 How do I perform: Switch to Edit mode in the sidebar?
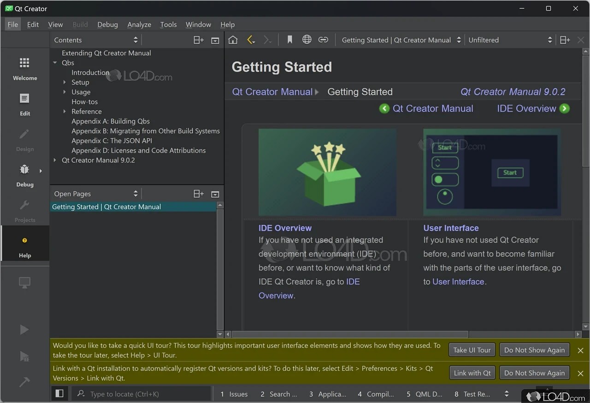25,104
